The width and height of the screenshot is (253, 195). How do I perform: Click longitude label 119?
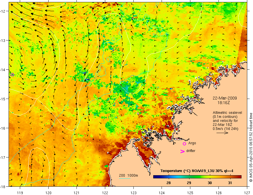20,193
